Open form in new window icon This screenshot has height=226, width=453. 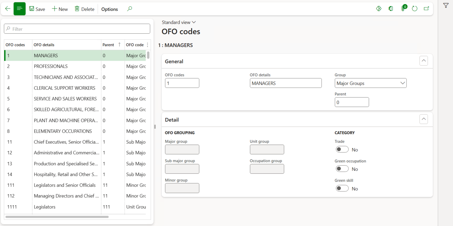426,8
